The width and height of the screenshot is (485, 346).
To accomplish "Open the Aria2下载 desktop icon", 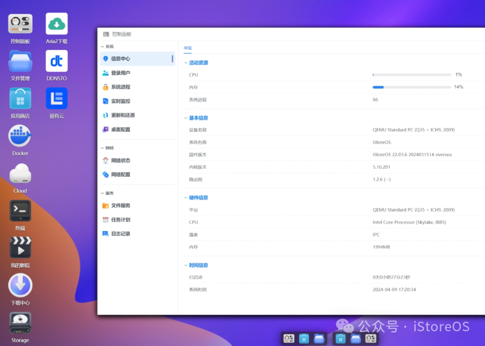I will point(57,24).
